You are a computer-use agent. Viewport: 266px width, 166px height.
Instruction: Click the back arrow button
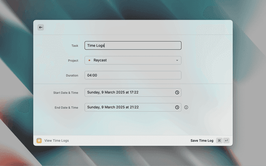[41, 27]
